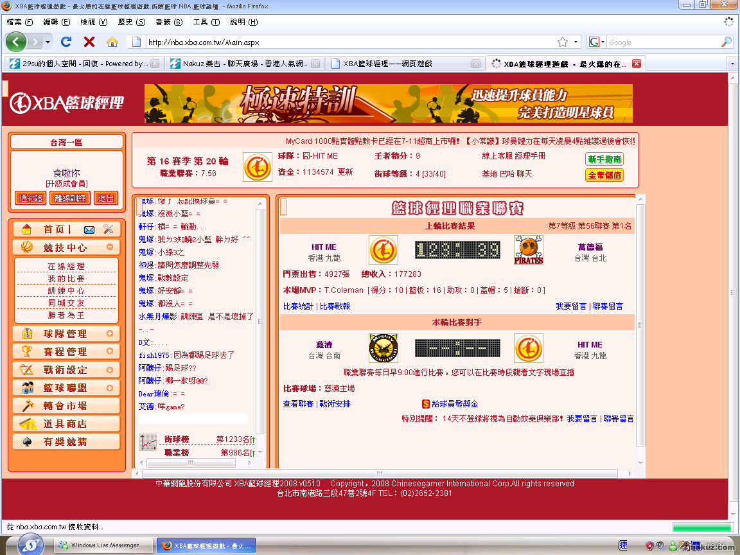Click the 比賽統計 link
The width and height of the screenshot is (740, 555).
tap(299, 306)
